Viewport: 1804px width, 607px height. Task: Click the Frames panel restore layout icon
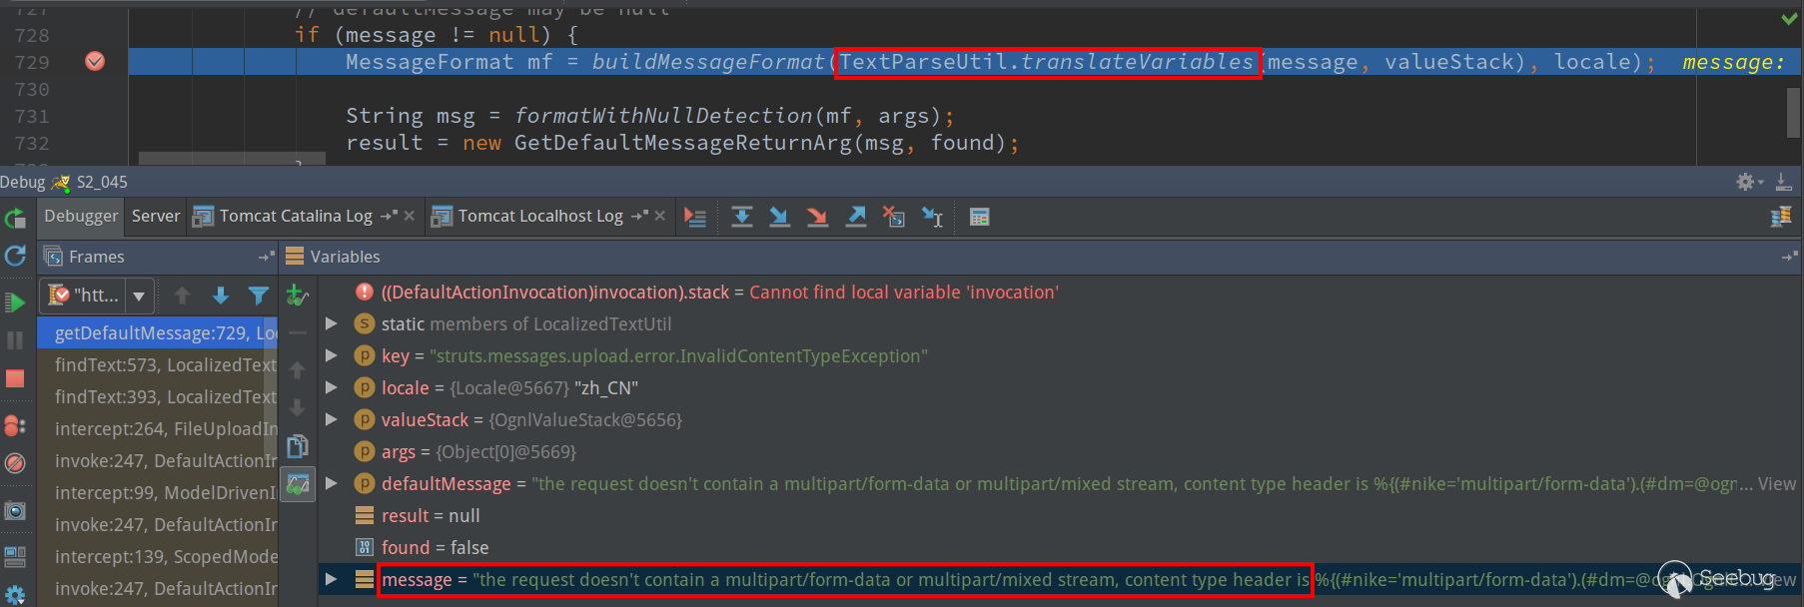coord(266,257)
